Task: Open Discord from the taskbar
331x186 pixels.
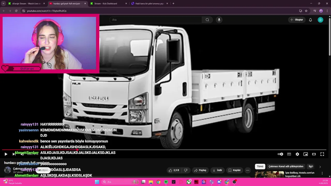Action: point(219,182)
